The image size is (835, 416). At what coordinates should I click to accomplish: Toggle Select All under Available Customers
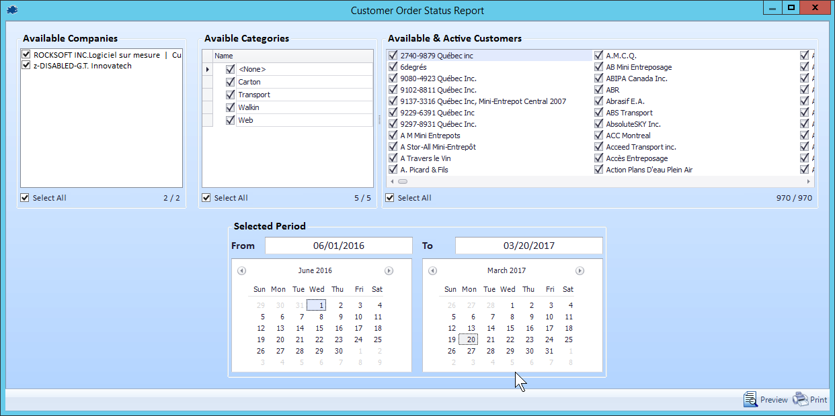click(390, 198)
